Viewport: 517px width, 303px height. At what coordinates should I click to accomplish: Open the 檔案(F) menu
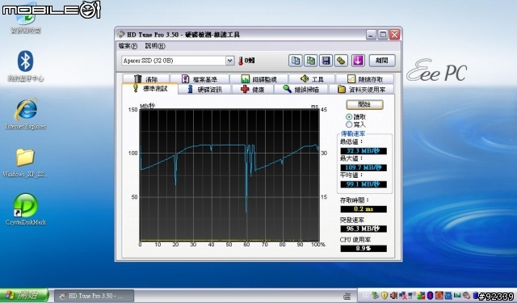click(128, 46)
